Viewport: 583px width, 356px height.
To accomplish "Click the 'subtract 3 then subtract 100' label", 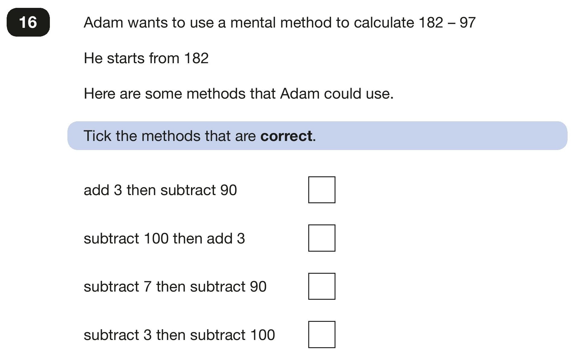I will tap(179, 335).
